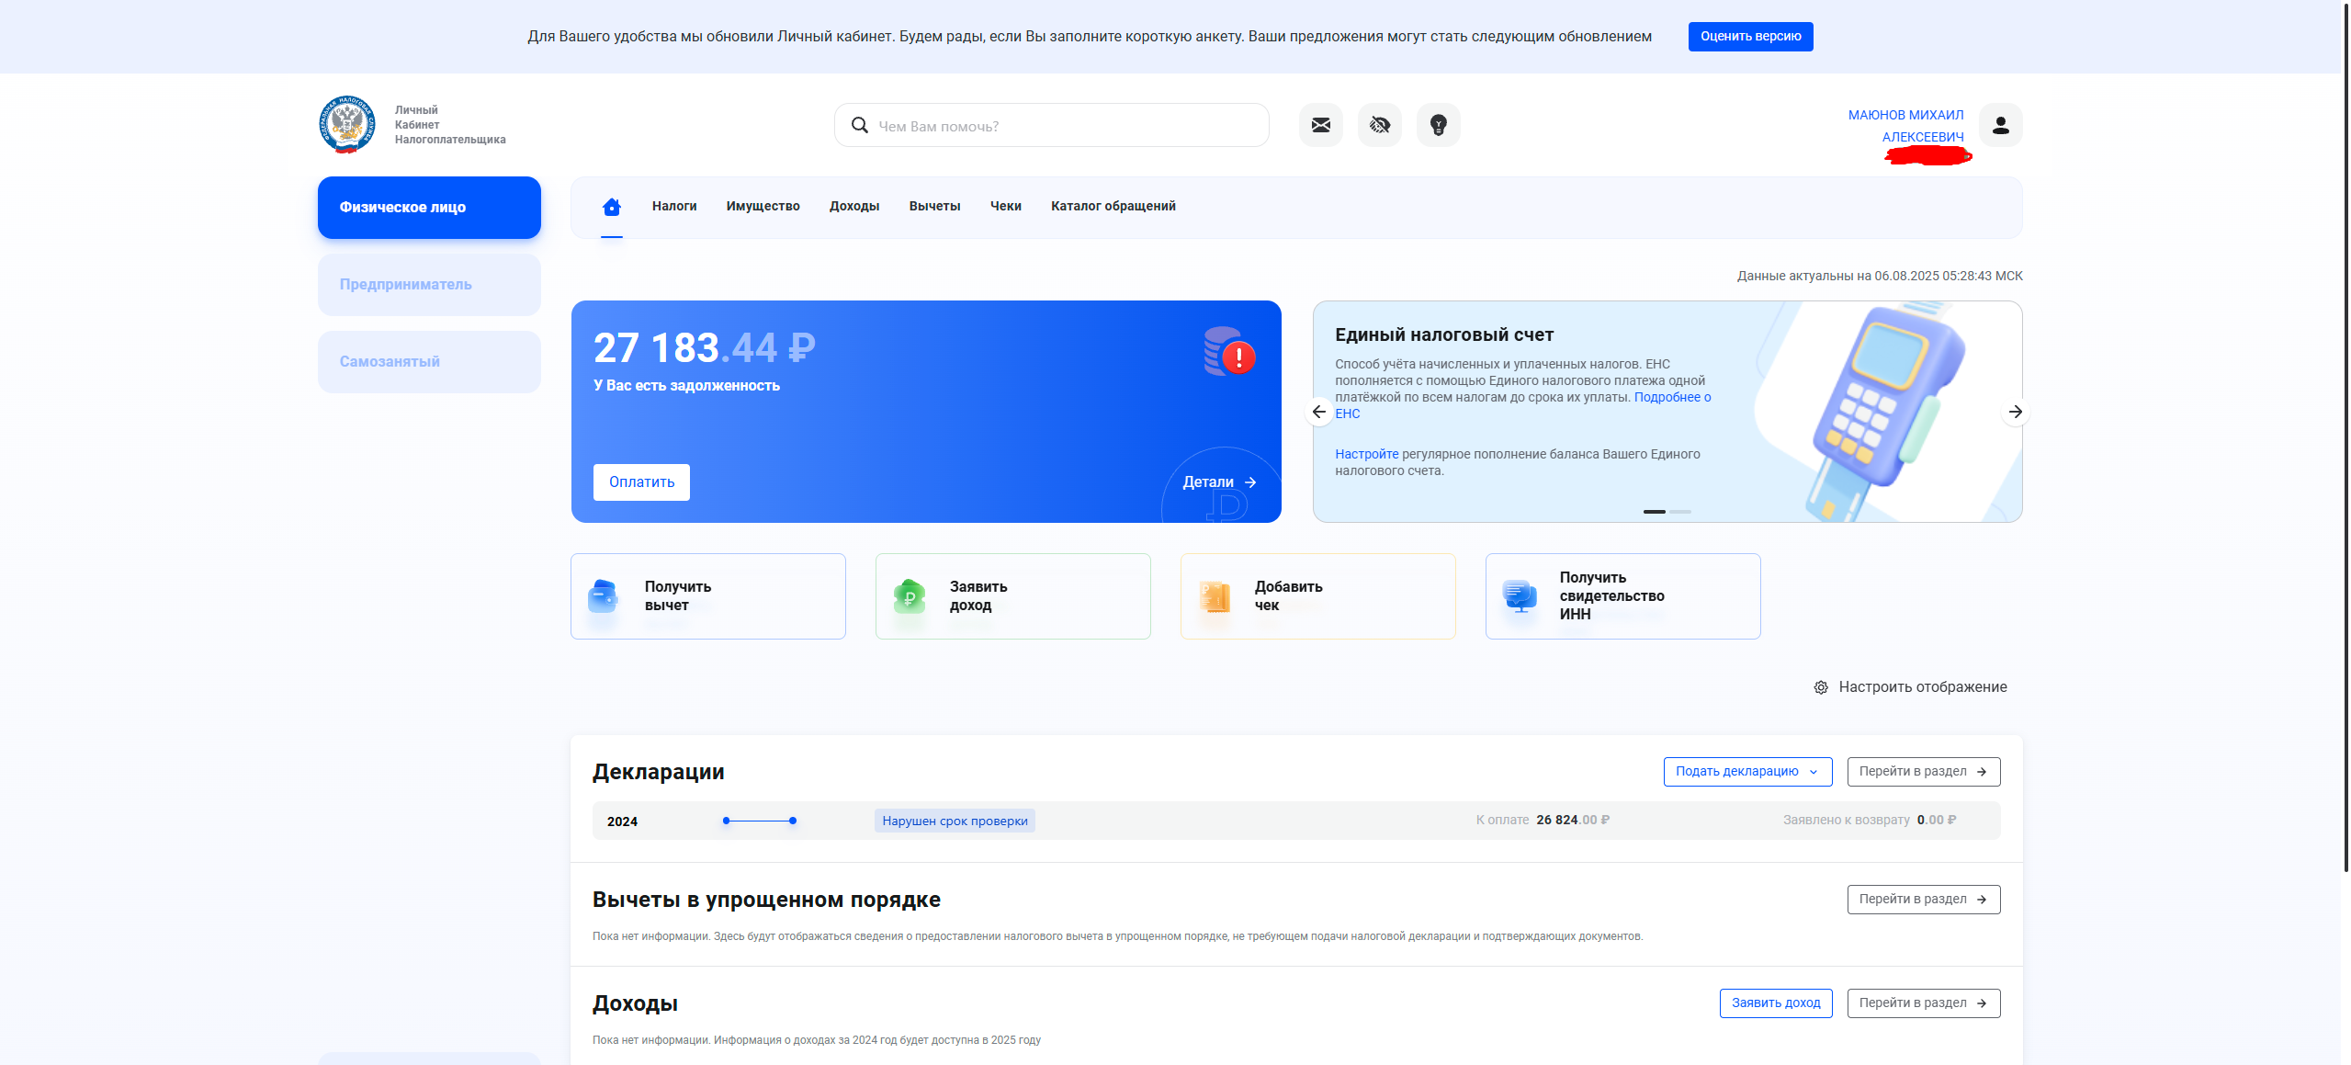
Task: Switch to the 'Имущество' tab
Action: point(762,206)
